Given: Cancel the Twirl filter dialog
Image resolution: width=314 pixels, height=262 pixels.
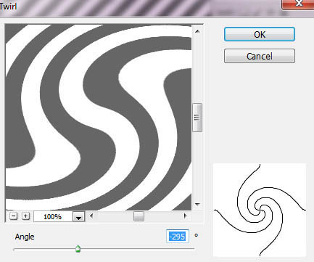Looking at the screenshot, I should click(x=260, y=56).
